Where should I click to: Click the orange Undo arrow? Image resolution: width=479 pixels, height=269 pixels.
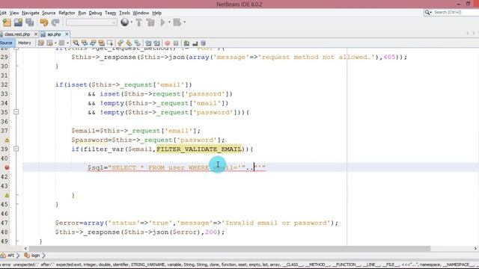pyautogui.click(x=44, y=22)
